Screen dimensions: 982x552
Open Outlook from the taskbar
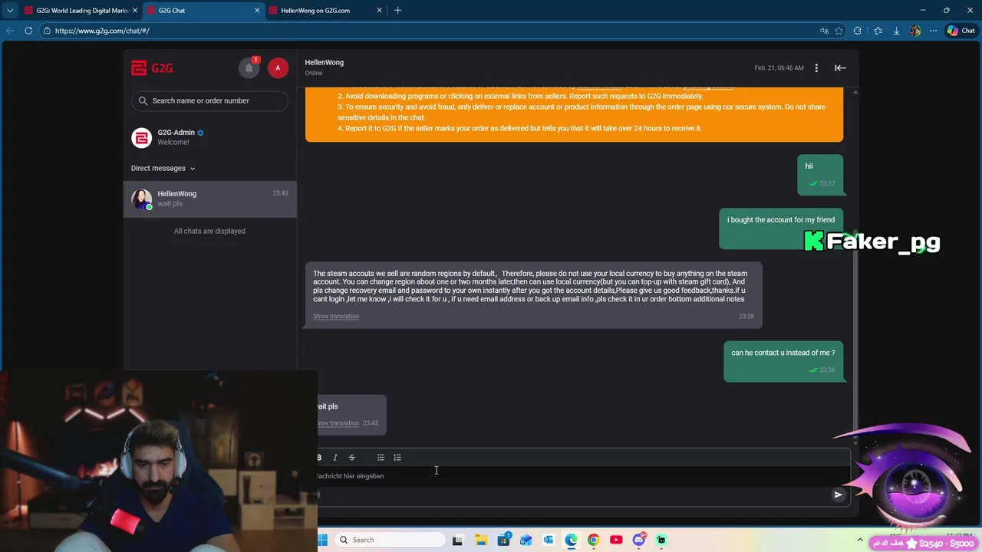(548, 540)
